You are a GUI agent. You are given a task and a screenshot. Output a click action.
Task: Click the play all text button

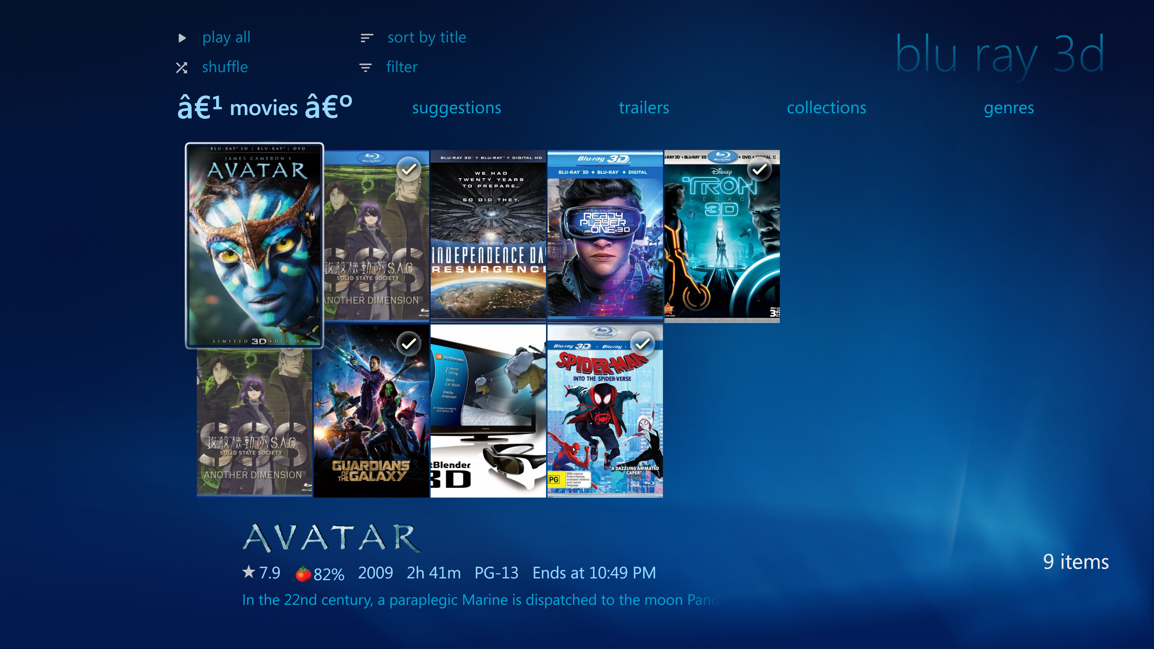tap(226, 38)
